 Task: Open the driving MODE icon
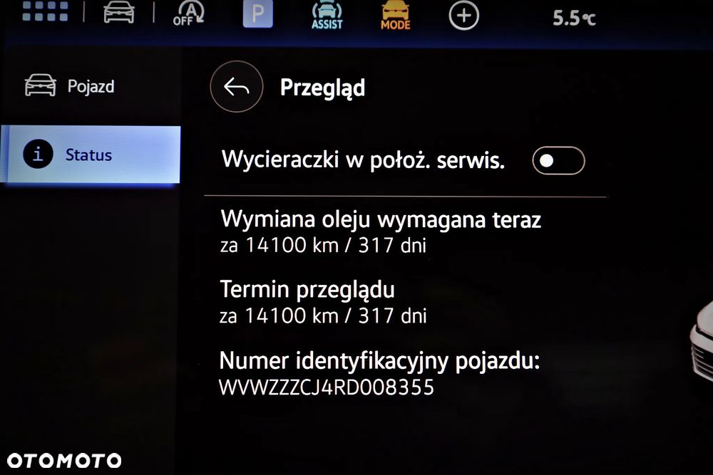click(x=395, y=15)
